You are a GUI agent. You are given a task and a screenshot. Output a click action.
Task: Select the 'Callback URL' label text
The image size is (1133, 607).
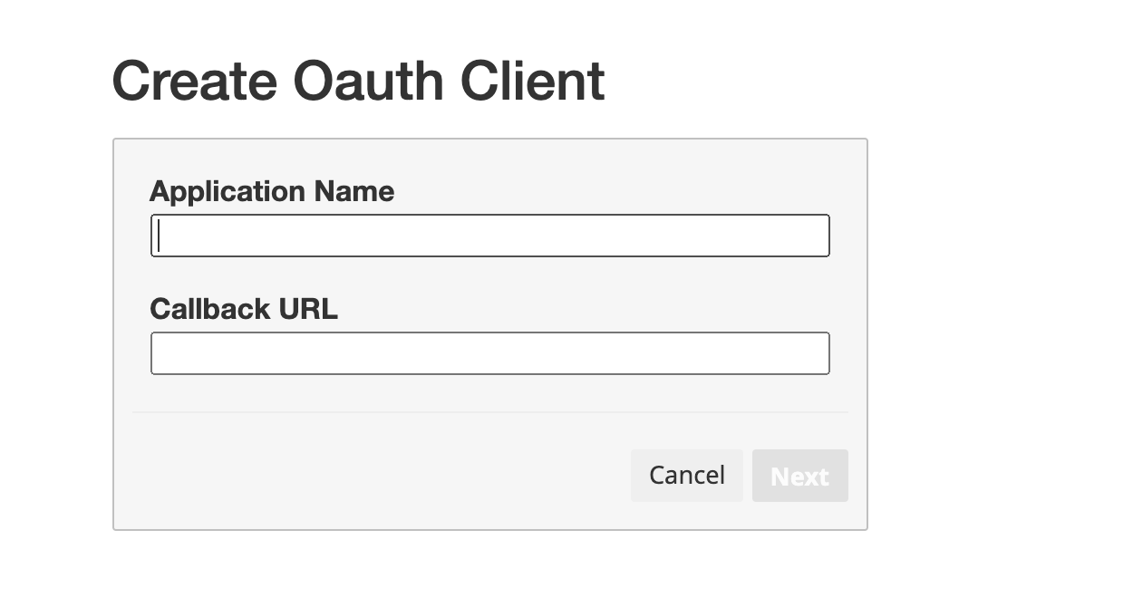click(x=244, y=309)
